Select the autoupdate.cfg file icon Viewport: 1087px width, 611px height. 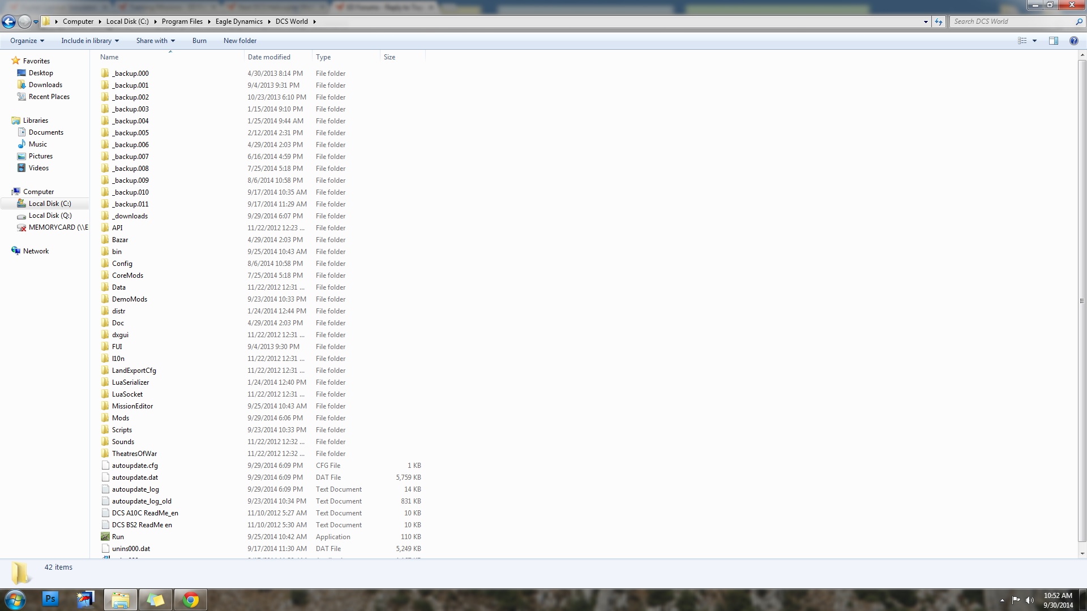105,466
